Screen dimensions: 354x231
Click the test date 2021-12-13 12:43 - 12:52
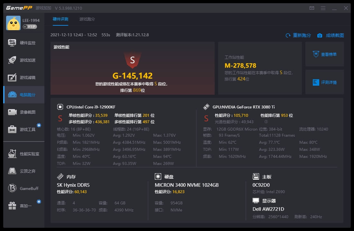point(74,35)
